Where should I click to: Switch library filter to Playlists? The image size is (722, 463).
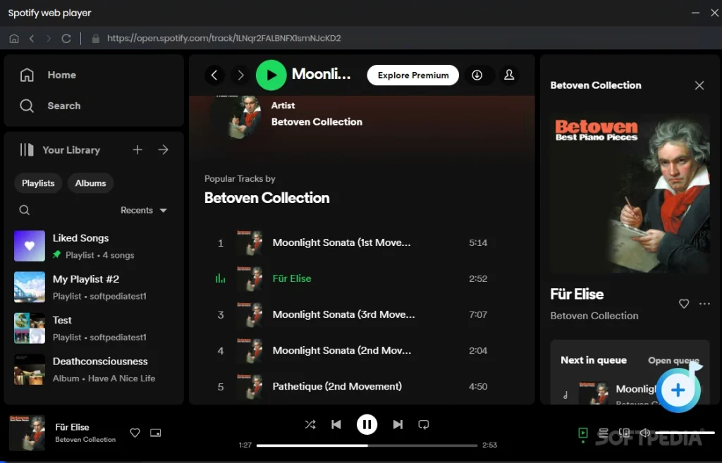click(37, 183)
